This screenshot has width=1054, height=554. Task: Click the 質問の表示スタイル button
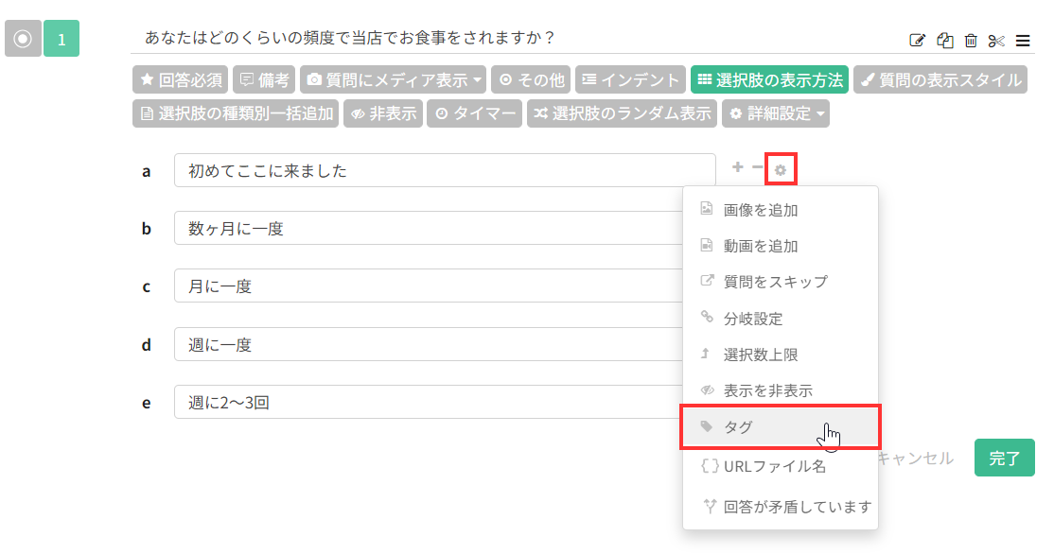click(x=940, y=79)
